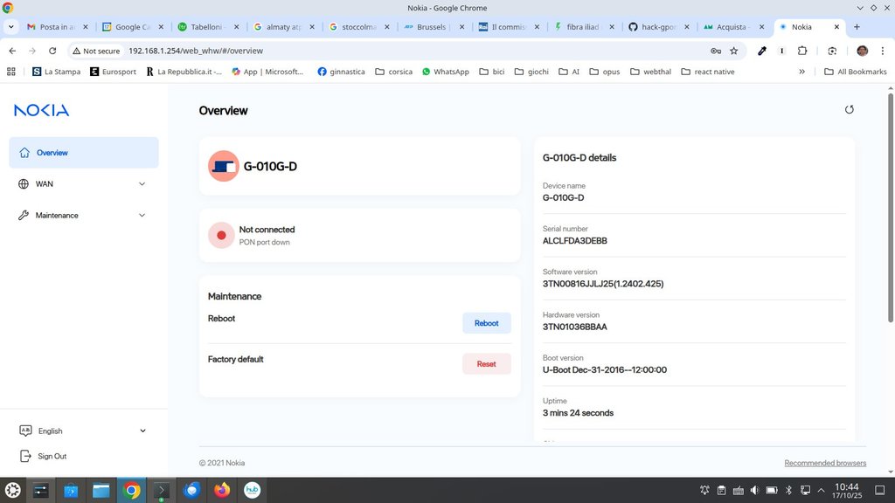Switch to the fibra iliad tab
This screenshot has height=503, width=895.
point(583,27)
